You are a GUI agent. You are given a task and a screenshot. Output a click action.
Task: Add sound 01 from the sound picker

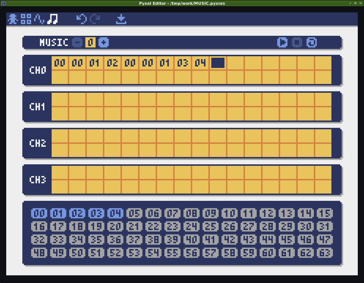tap(58, 213)
